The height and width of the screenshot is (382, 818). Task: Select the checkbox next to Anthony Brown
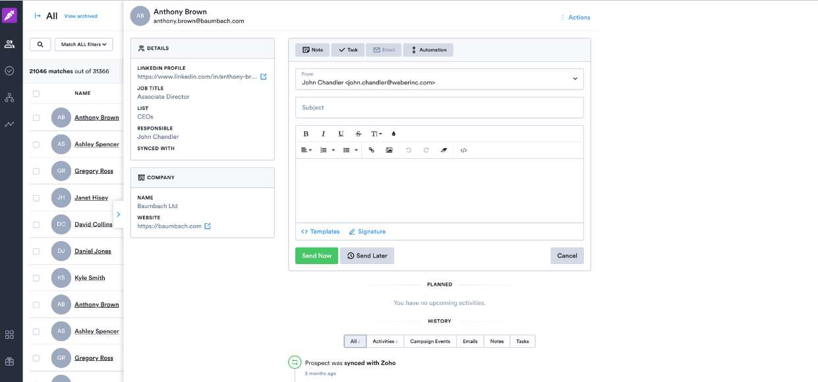coord(36,117)
